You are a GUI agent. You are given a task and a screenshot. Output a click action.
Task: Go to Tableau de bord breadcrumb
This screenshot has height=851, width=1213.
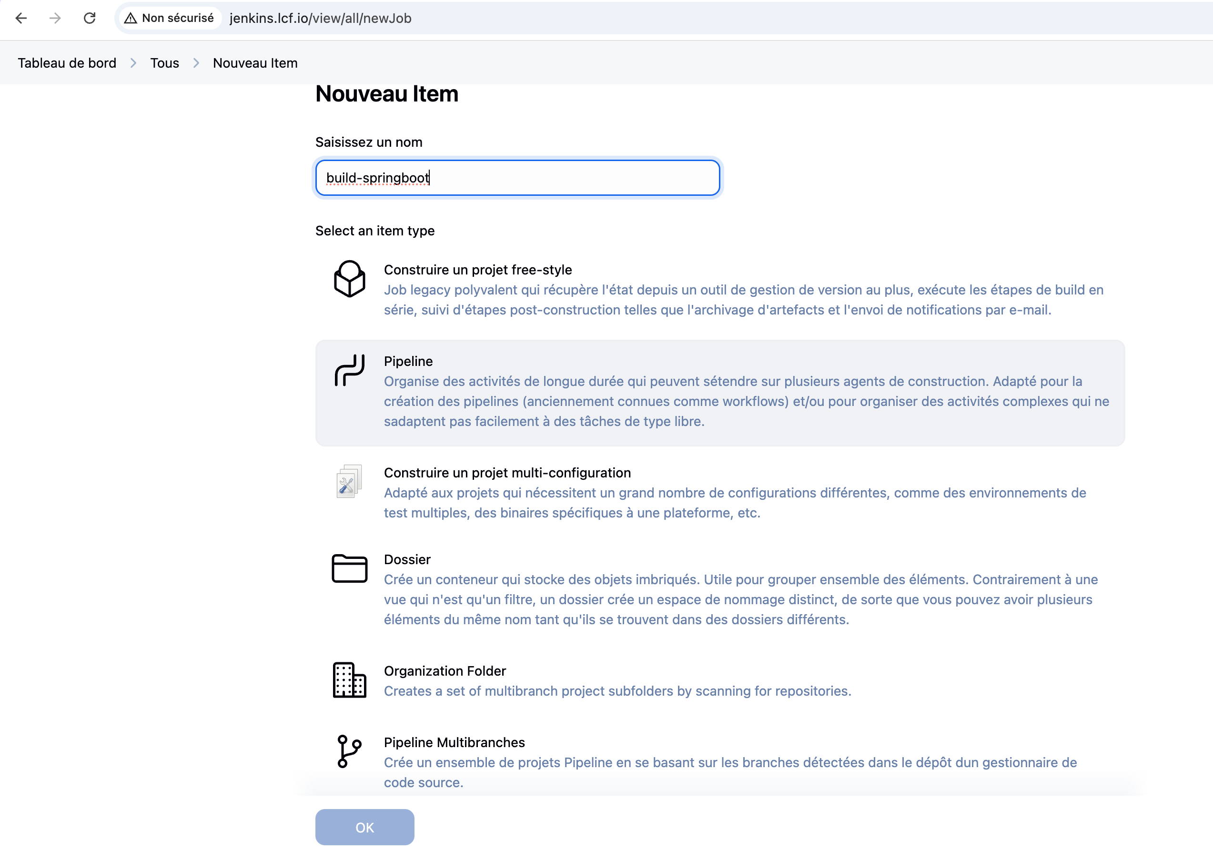(67, 63)
